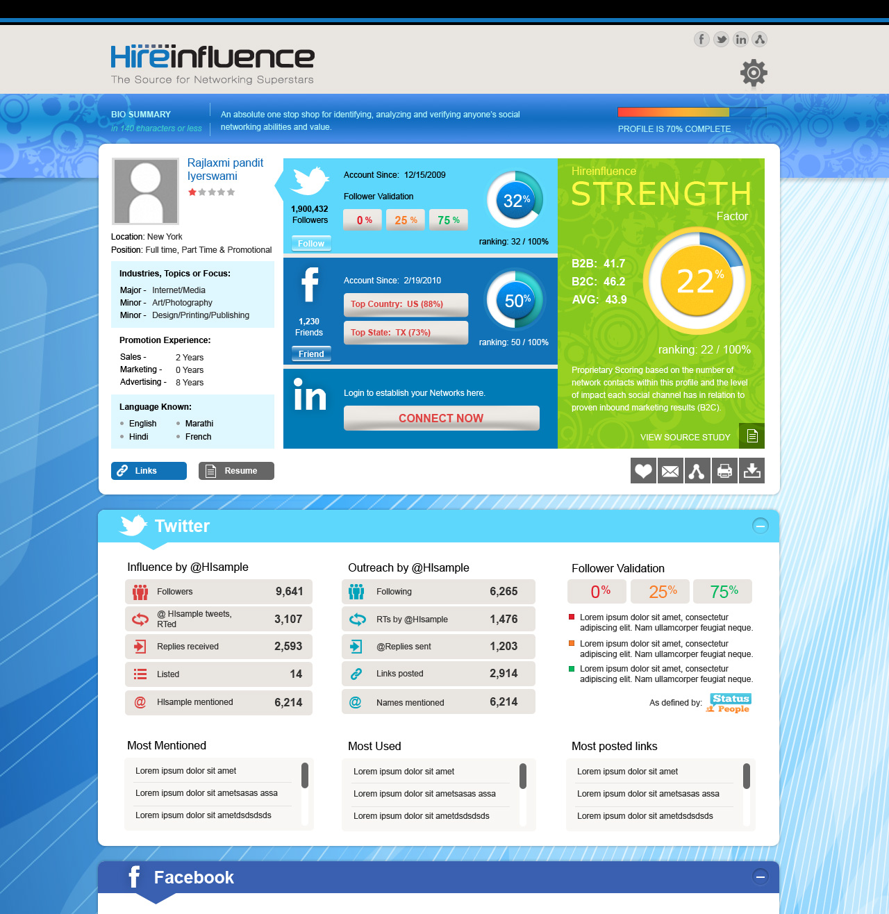Open the settings gear icon
Screen dimensions: 889x914
pyautogui.click(x=754, y=72)
